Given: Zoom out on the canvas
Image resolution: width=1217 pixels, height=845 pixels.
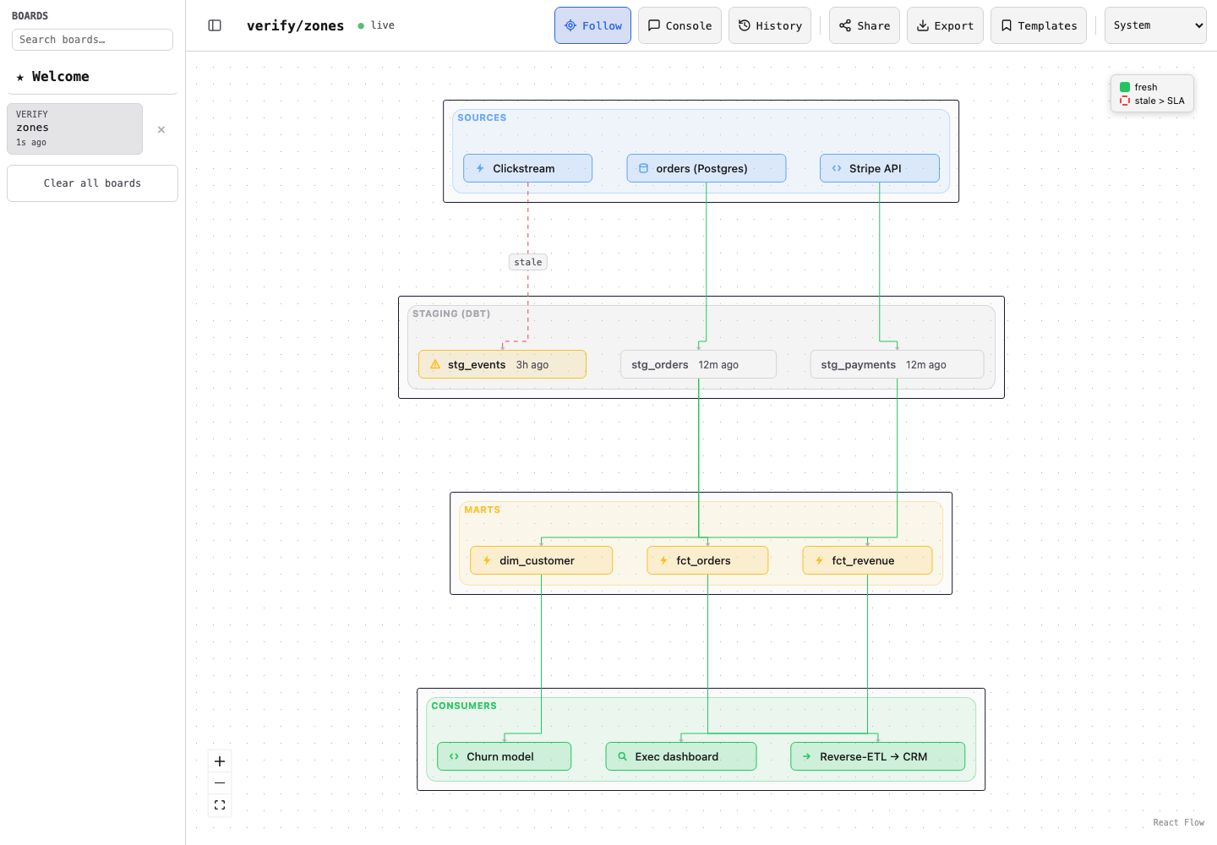Looking at the screenshot, I should coord(220,783).
